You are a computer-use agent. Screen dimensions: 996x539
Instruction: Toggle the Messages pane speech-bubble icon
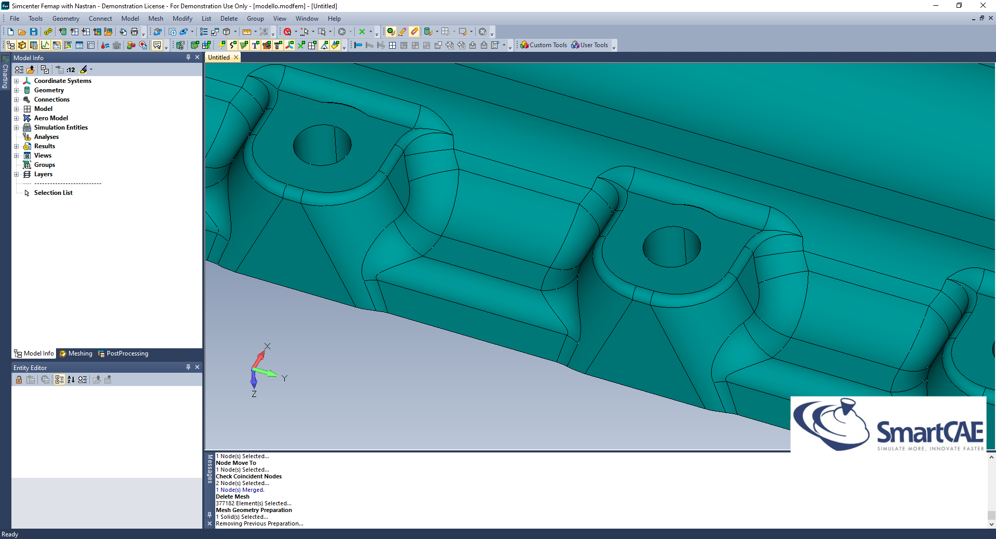(x=157, y=45)
